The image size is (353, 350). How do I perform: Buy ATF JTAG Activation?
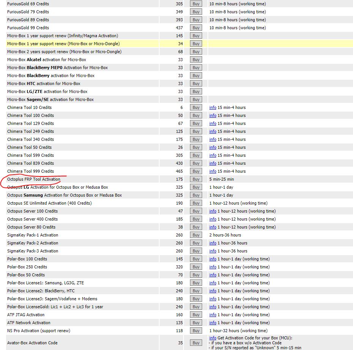coord(196,315)
